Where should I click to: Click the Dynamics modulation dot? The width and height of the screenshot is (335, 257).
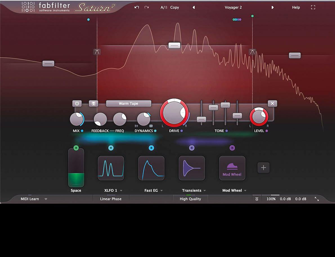click(x=155, y=131)
